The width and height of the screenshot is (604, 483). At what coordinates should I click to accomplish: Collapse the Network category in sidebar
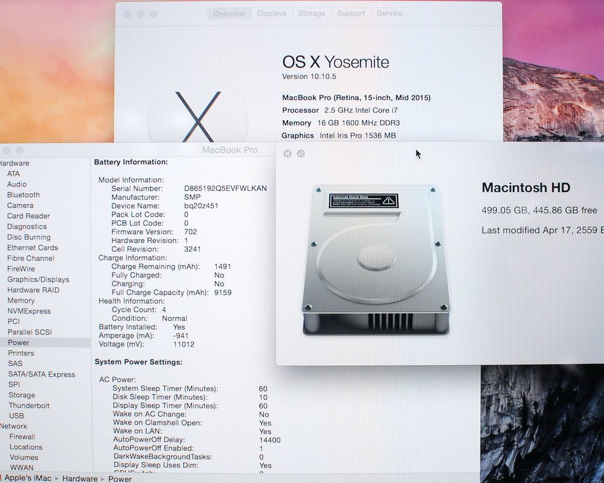click(14, 426)
